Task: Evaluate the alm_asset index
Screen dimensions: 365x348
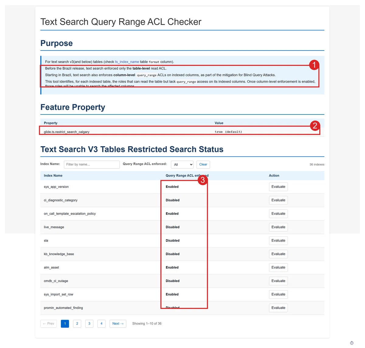Action: coord(278,268)
